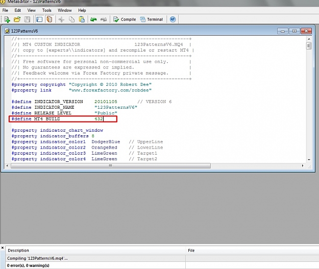
Task: Click DodgerBlue color value
Action: (106, 141)
